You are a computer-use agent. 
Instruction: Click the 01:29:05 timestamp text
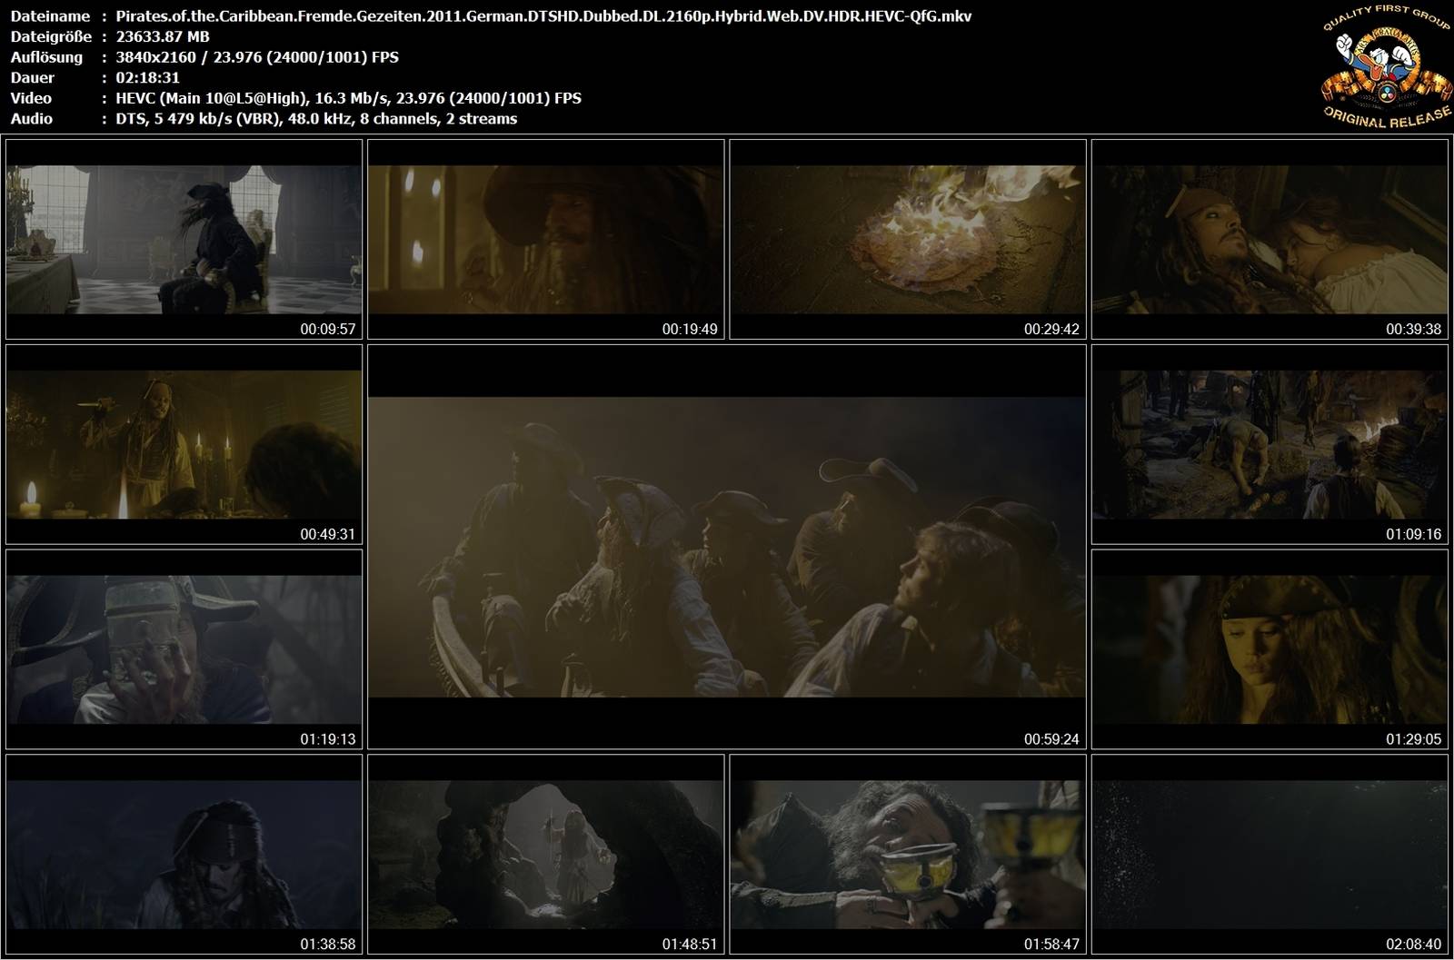pos(1413,739)
